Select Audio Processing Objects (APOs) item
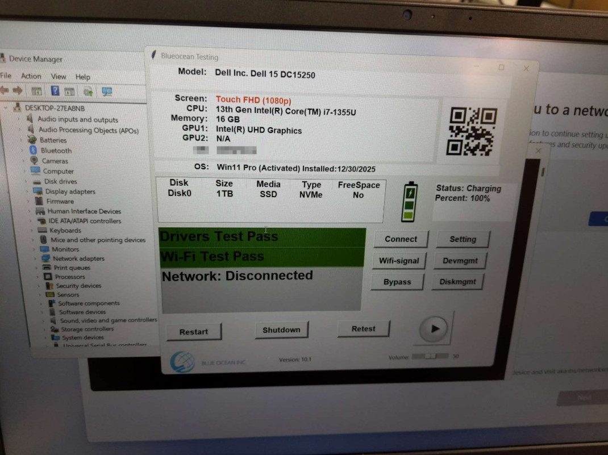608x455 pixels. click(89, 130)
